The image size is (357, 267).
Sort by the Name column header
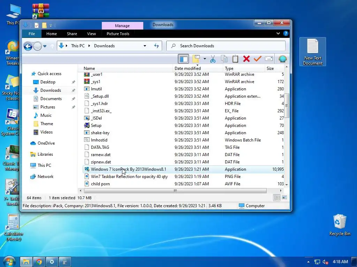[x=89, y=68]
